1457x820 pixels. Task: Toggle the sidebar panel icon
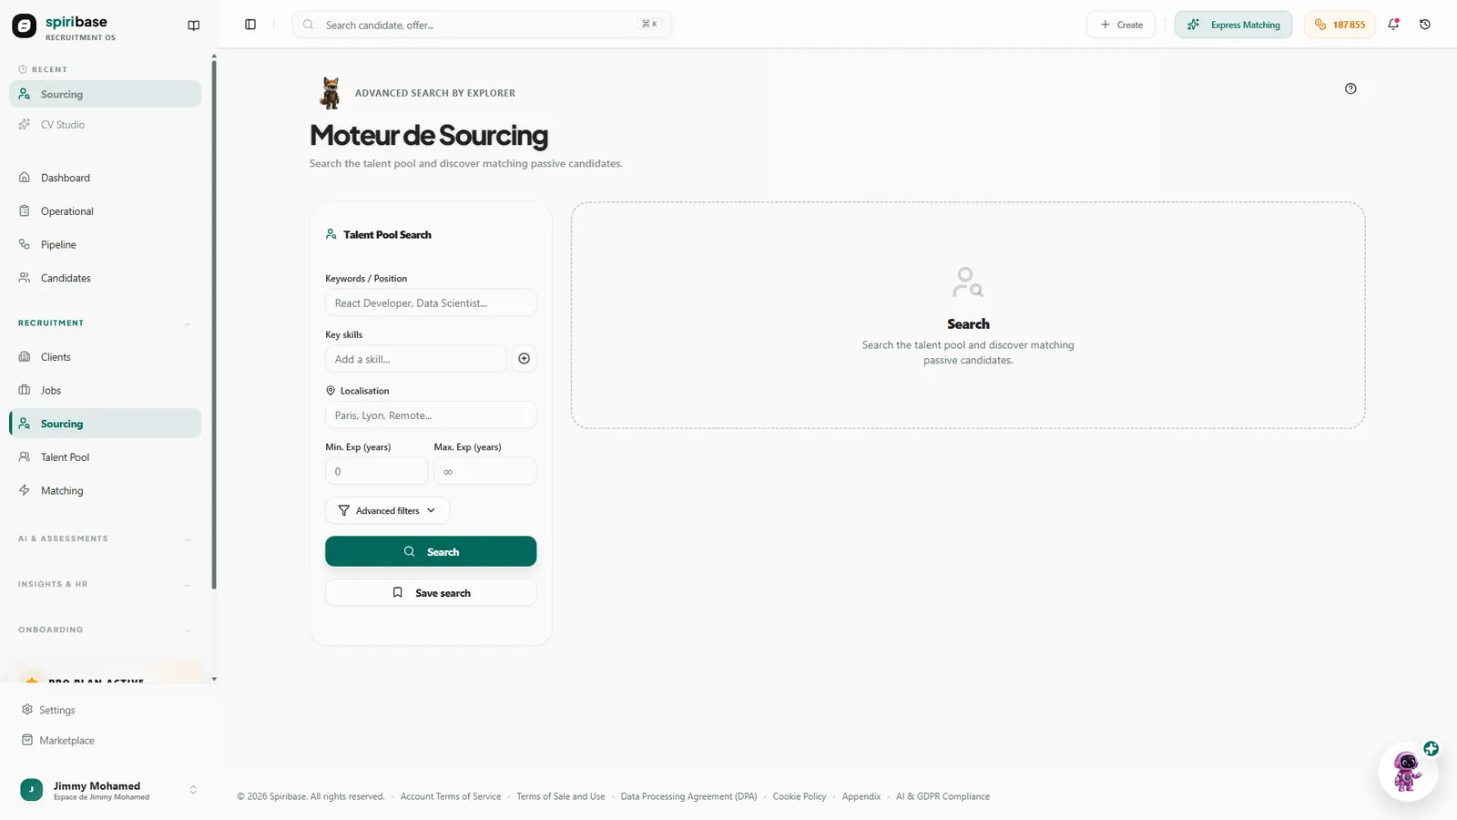[x=250, y=25]
